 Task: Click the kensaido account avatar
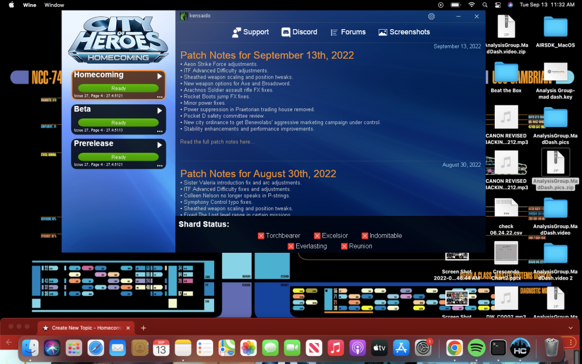click(184, 16)
